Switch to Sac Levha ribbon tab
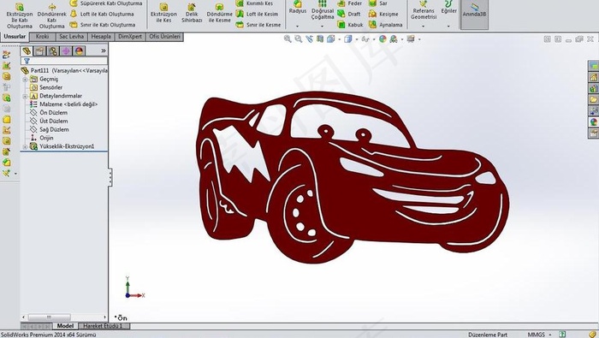This screenshot has height=338, width=599. (x=71, y=37)
